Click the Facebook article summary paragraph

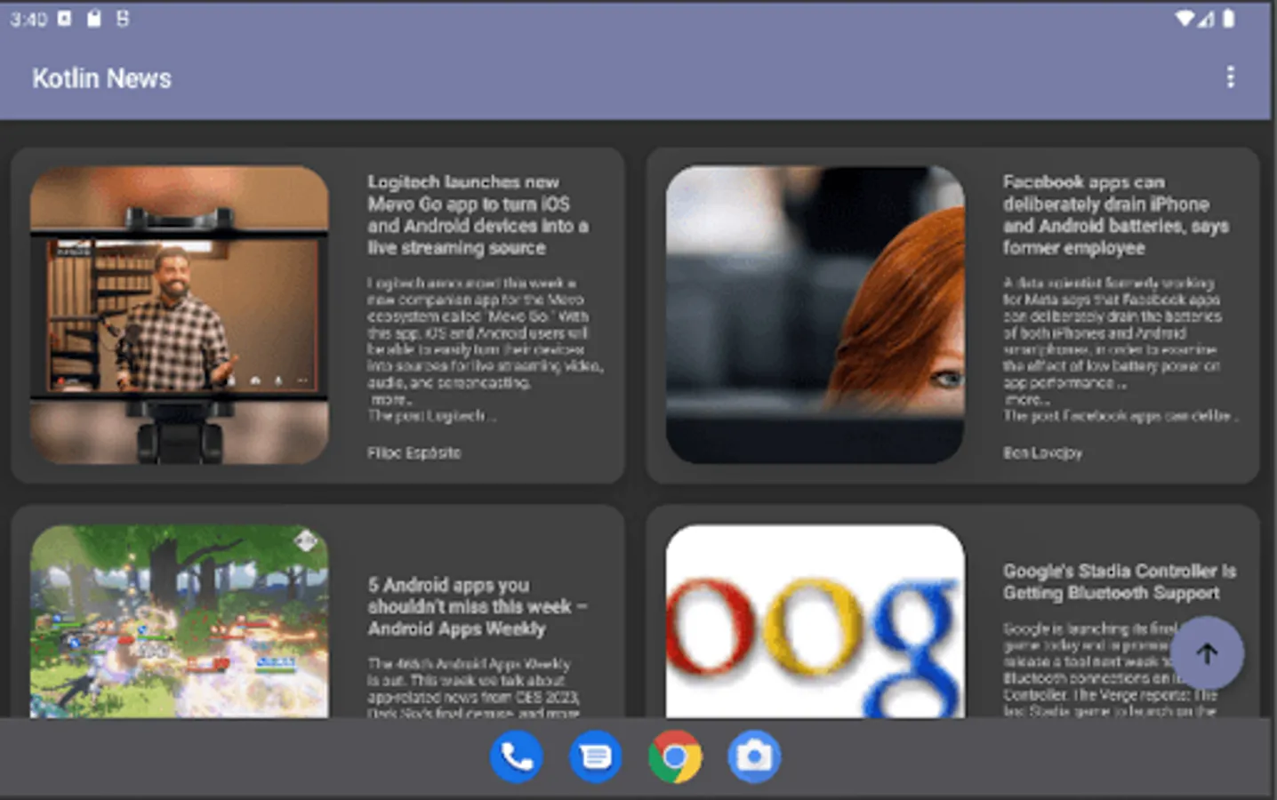click(1120, 349)
